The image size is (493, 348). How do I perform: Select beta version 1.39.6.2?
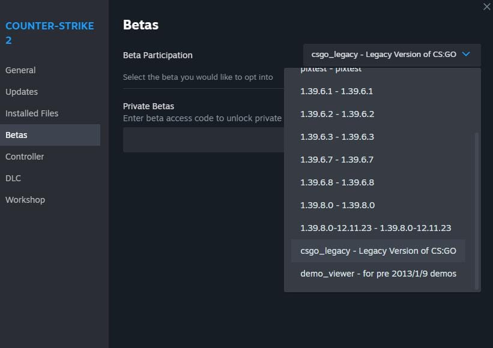(x=337, y=114)
